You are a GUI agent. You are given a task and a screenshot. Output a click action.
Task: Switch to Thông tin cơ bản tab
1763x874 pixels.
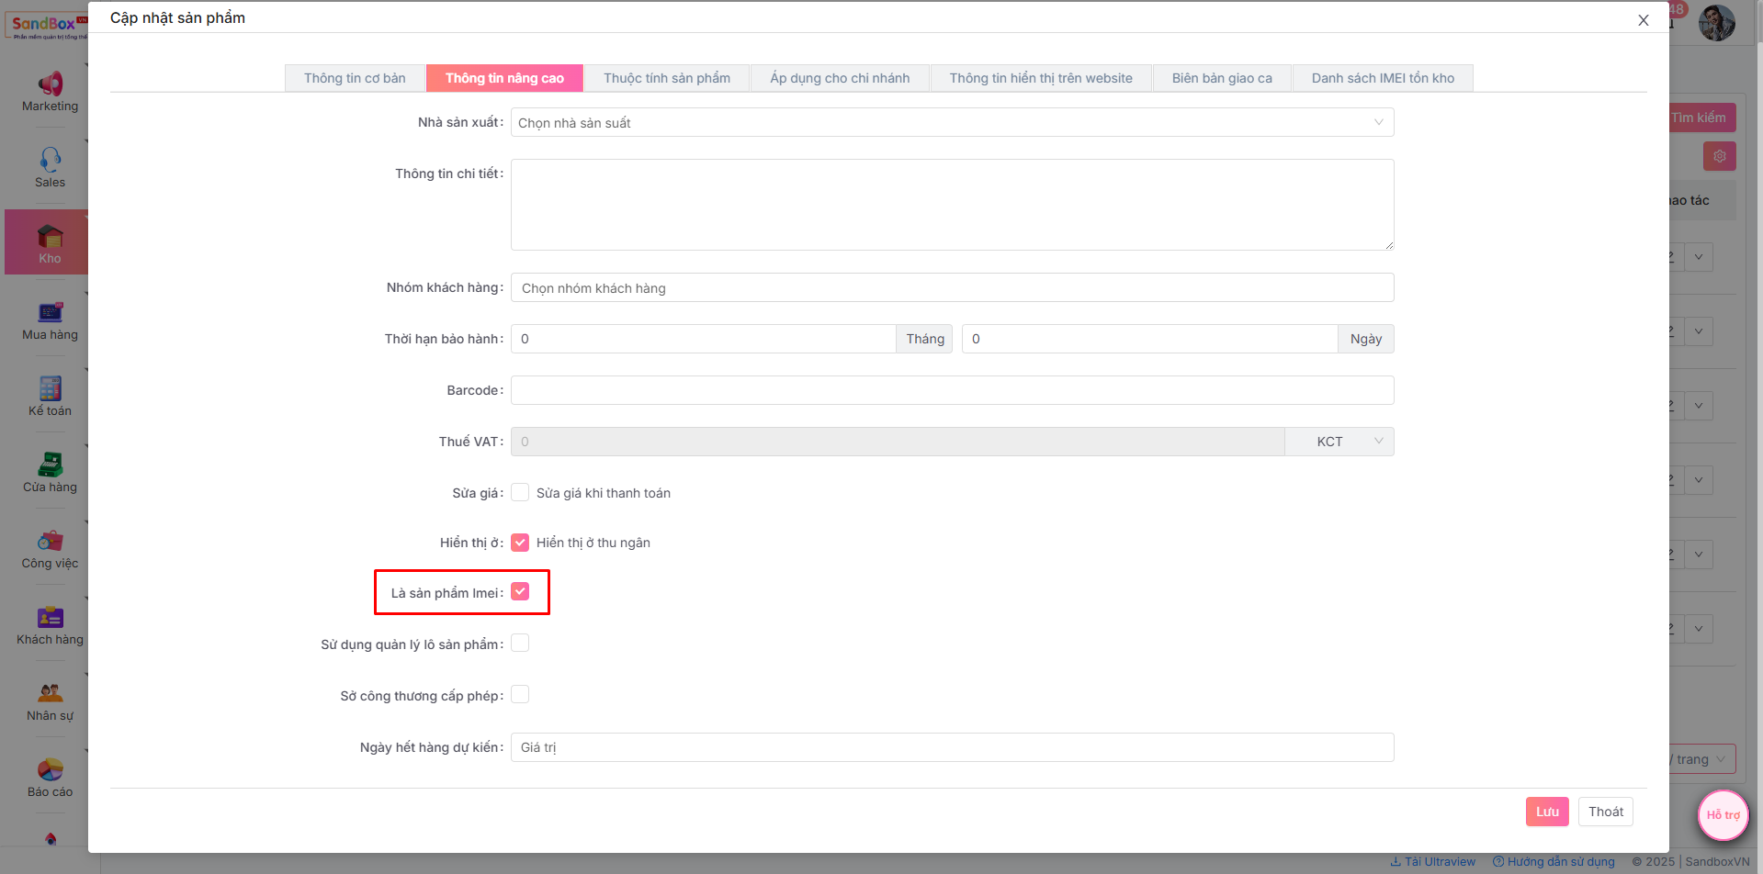point(355,78)
